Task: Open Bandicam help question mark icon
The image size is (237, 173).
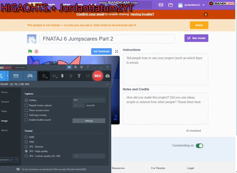Action: [x=88, y=67]
